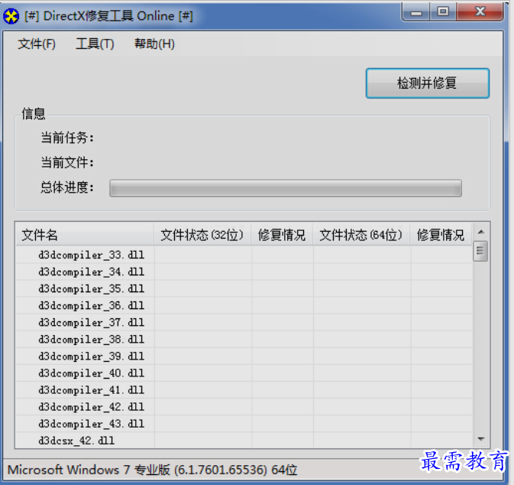Sort by the 文件名 column header
The image size is (514, 485).
pyautogui.click(x=85, y=235)
